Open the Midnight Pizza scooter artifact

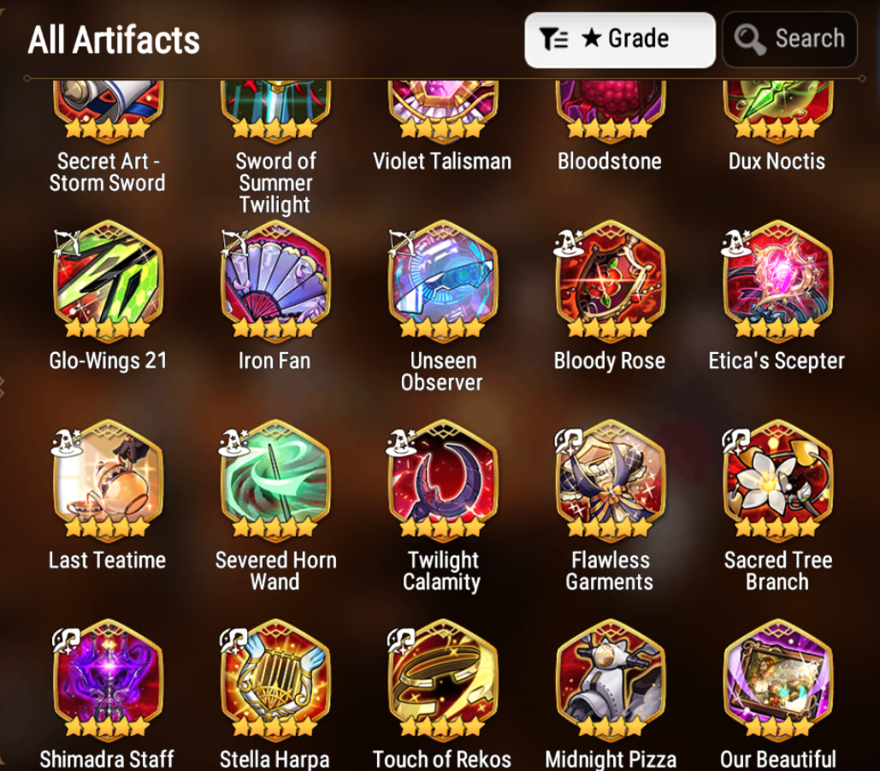pos(610,680)
